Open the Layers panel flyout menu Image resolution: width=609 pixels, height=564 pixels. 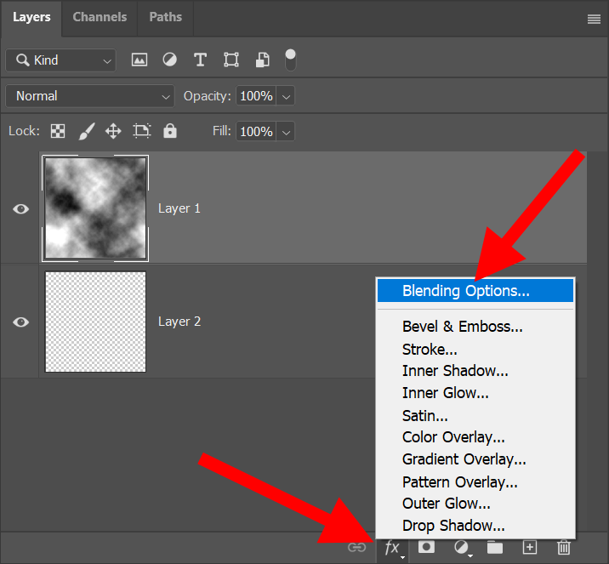[594, 19]
